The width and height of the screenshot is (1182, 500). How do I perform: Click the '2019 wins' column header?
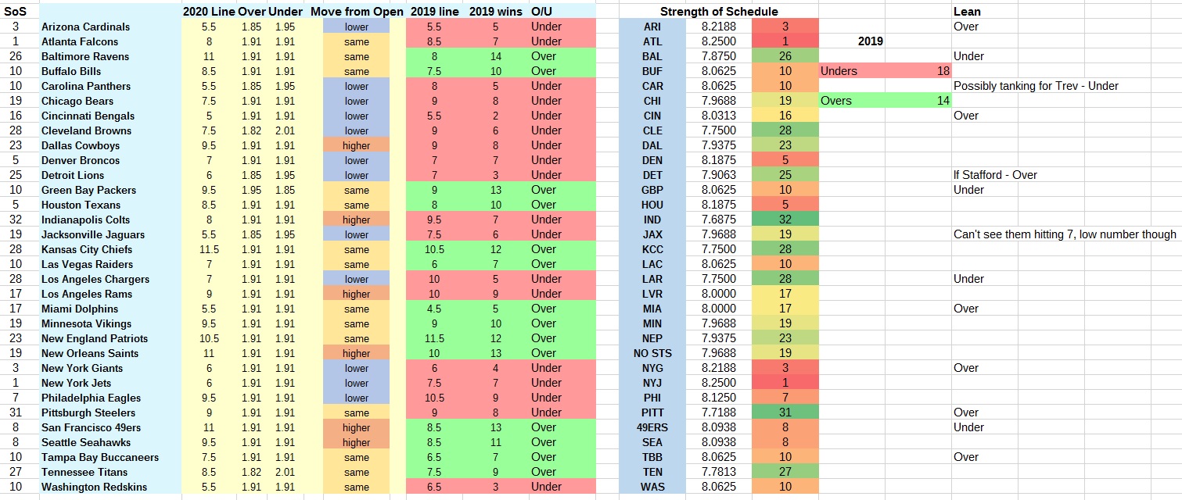coord(495,12)
